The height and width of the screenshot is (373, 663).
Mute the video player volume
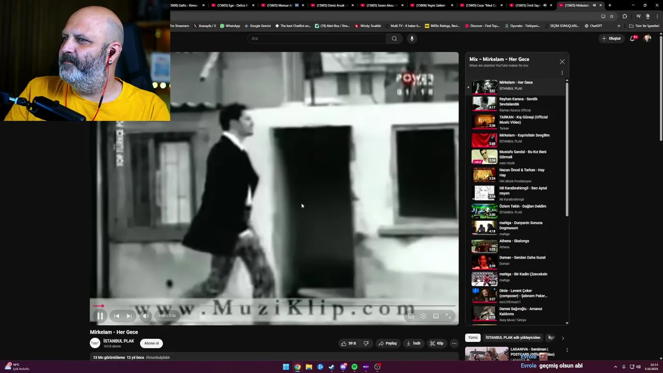coord(146,316)
